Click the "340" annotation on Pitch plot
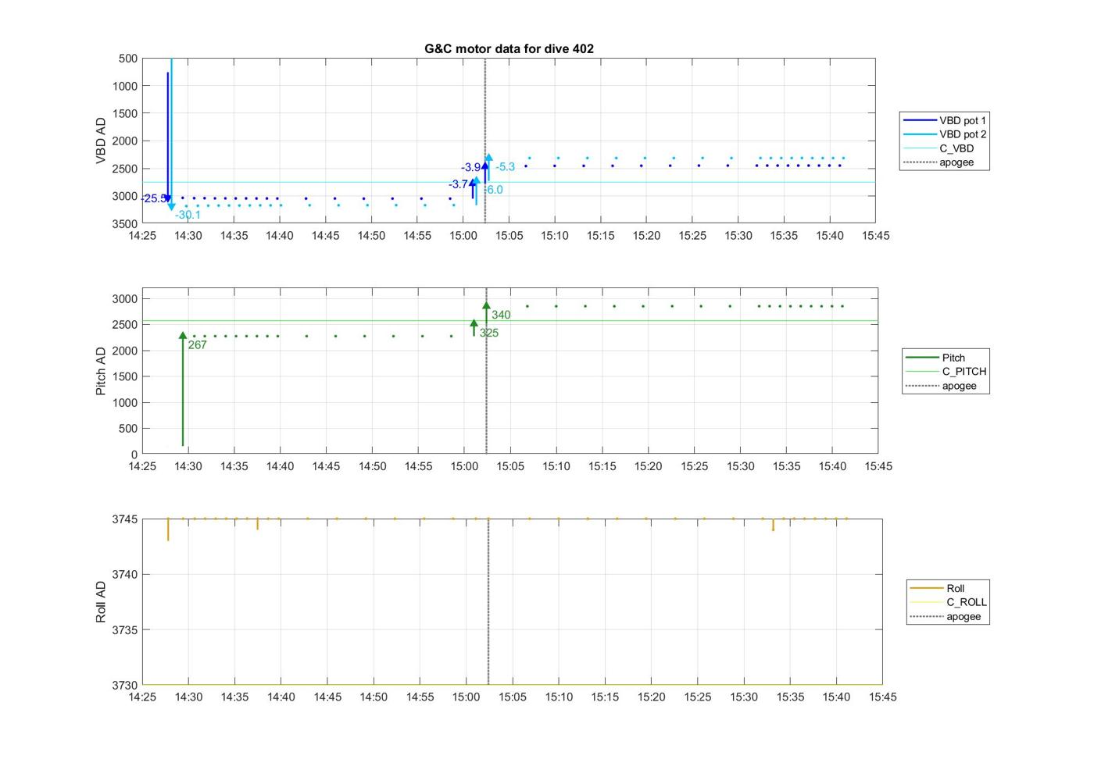The width and height of the screenshot is (1094, 770). pyautogui.click(x=501, y=315)
